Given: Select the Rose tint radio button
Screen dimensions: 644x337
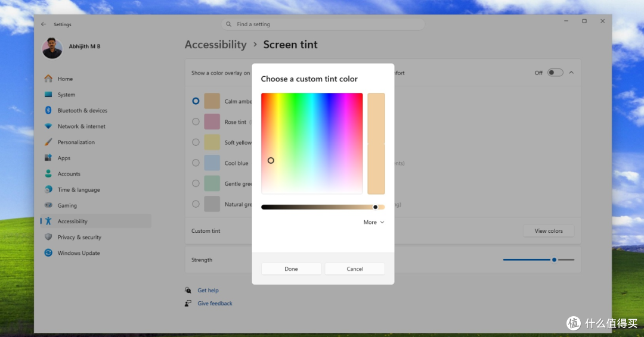Looking at the screenshot, I should coord(196,121).
